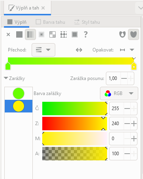
Task: Switch to the Barva tahu tab
Action: [x=51, y=22]
